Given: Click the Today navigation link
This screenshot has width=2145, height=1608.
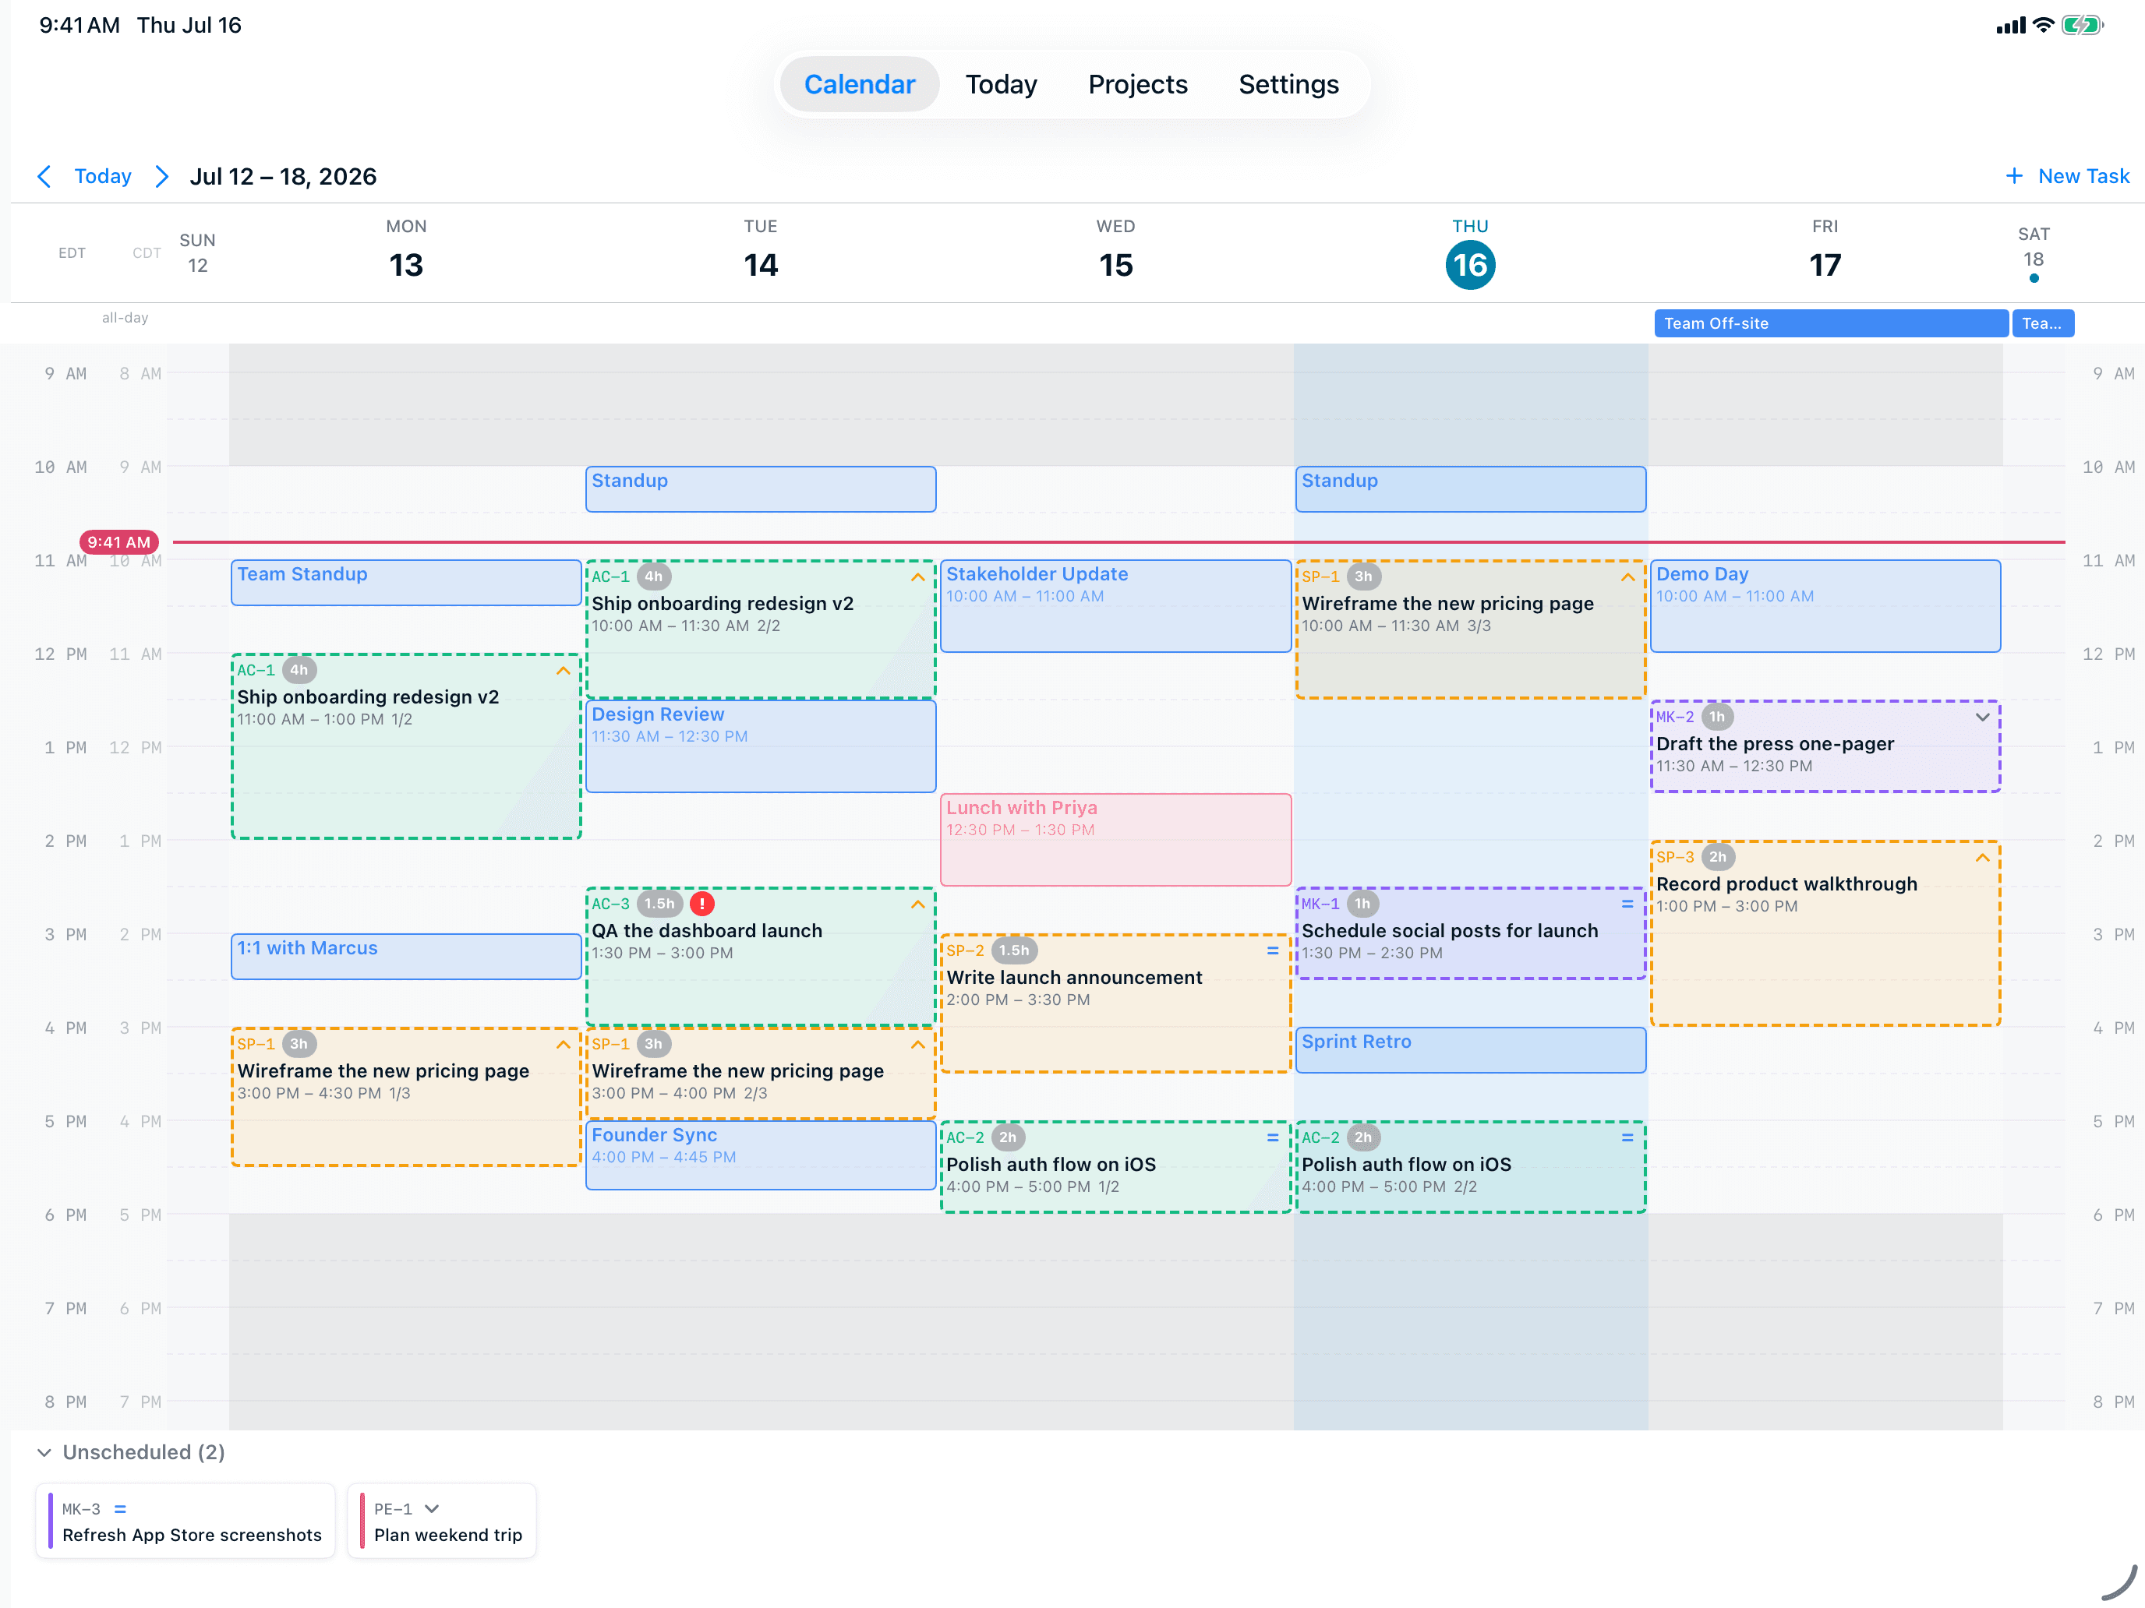Looking at the screenshot, I should (x=103, y=176).
